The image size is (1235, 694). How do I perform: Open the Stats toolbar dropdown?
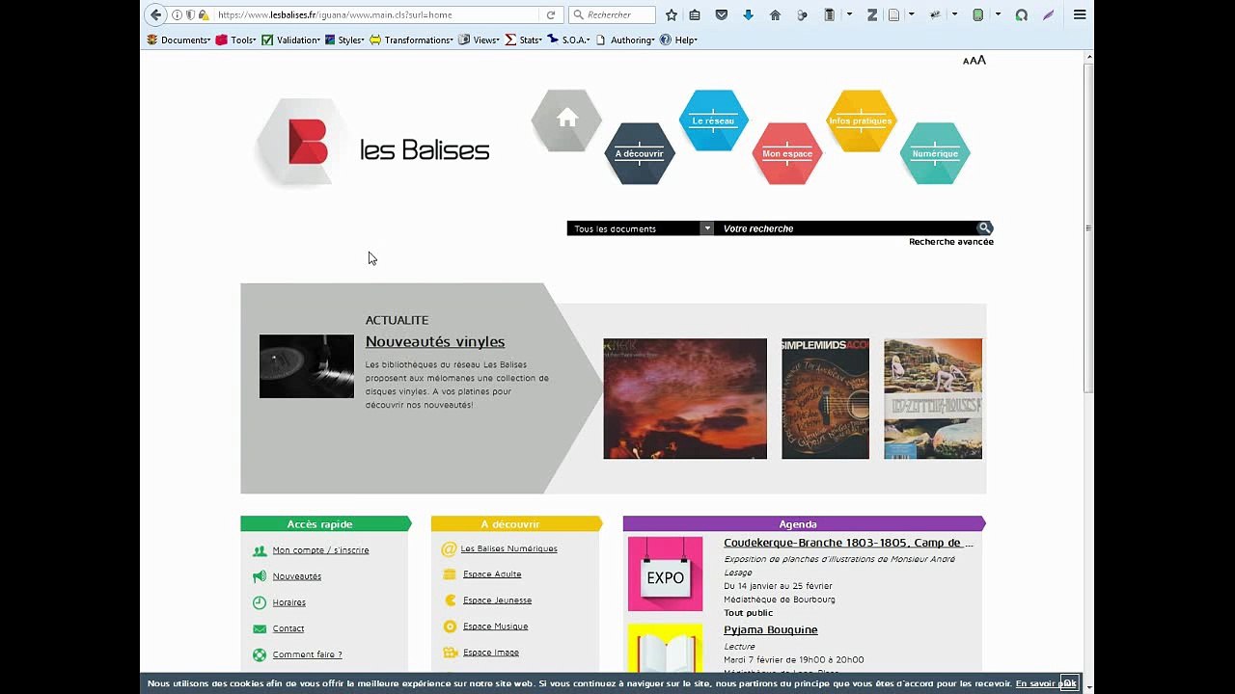coord(524,40)
